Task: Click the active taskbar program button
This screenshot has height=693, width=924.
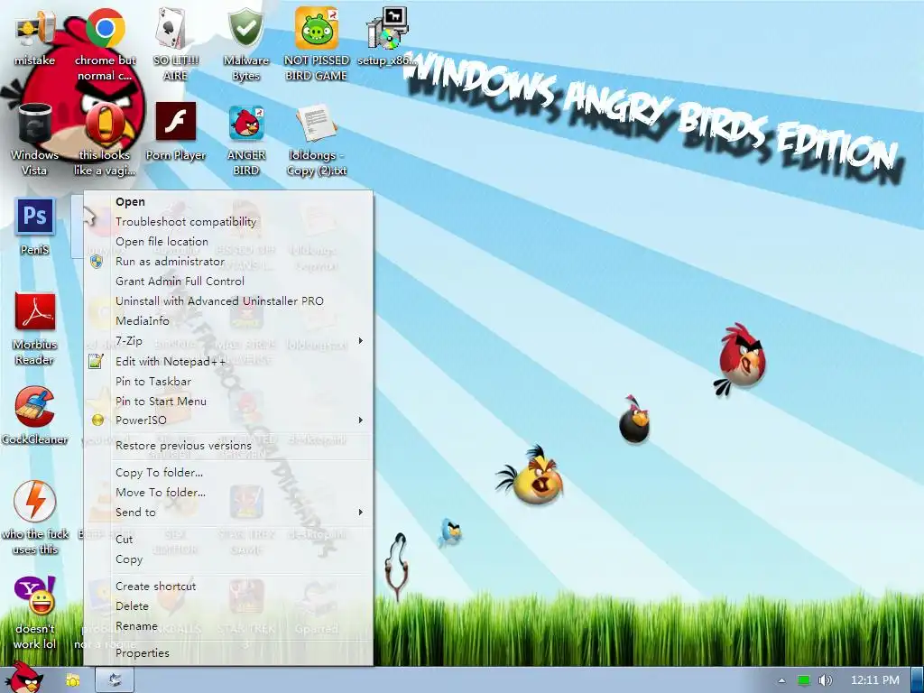Action: point(115,680)
